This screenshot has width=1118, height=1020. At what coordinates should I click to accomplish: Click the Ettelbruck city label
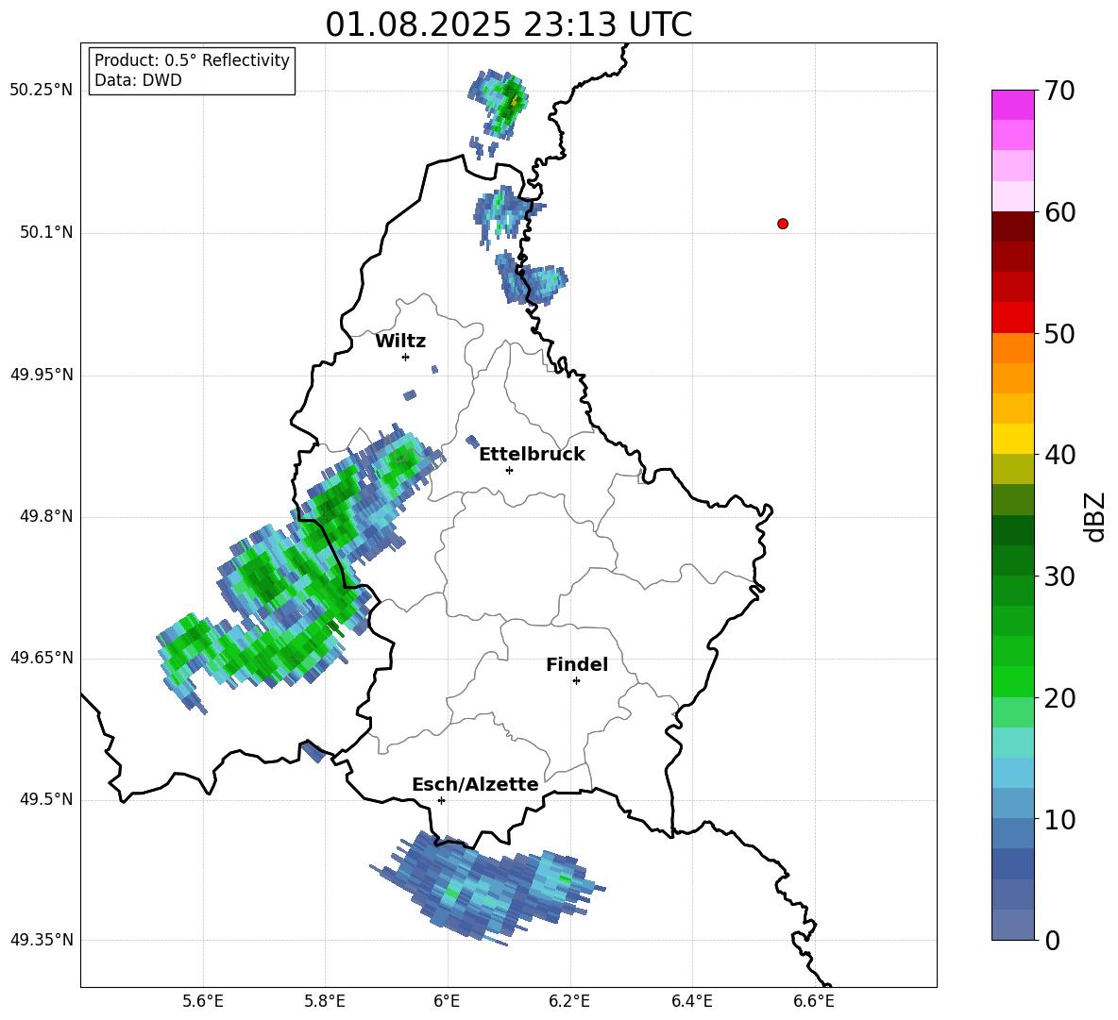click(x=532, y=455)
